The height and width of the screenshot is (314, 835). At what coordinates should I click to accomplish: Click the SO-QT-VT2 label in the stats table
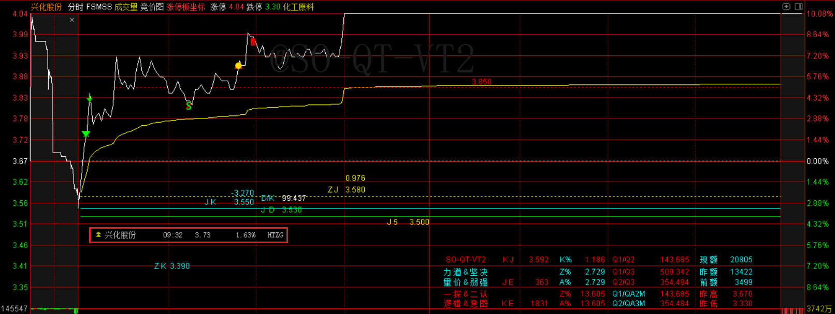466,260
